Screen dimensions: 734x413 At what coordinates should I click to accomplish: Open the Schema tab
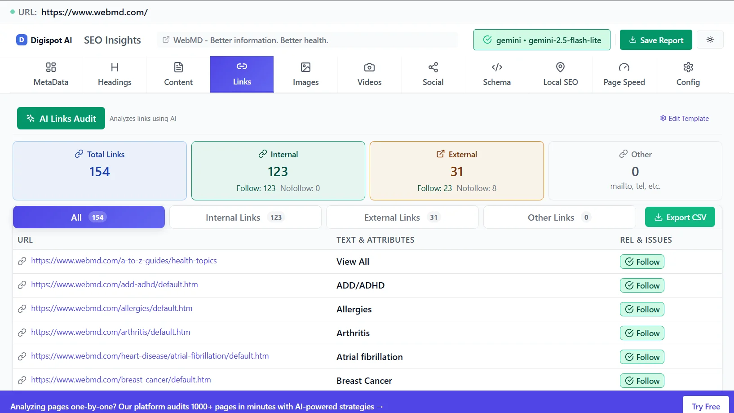[497, 75]
